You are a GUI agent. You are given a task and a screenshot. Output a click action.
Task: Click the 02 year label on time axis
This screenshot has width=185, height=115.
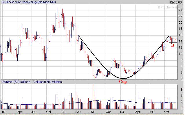click(63, 112)
